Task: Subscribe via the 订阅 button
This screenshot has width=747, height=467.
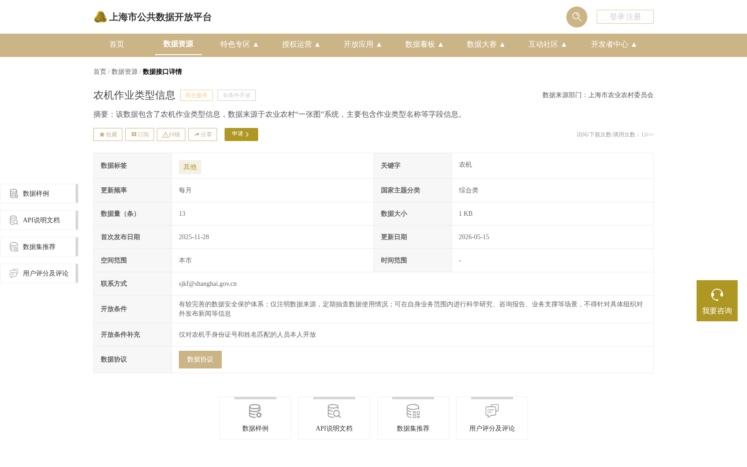Action: tap(140, 134)
